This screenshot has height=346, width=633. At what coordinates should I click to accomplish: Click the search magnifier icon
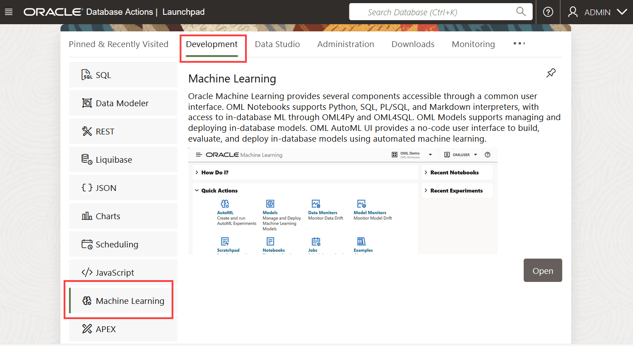click(521, 12)
